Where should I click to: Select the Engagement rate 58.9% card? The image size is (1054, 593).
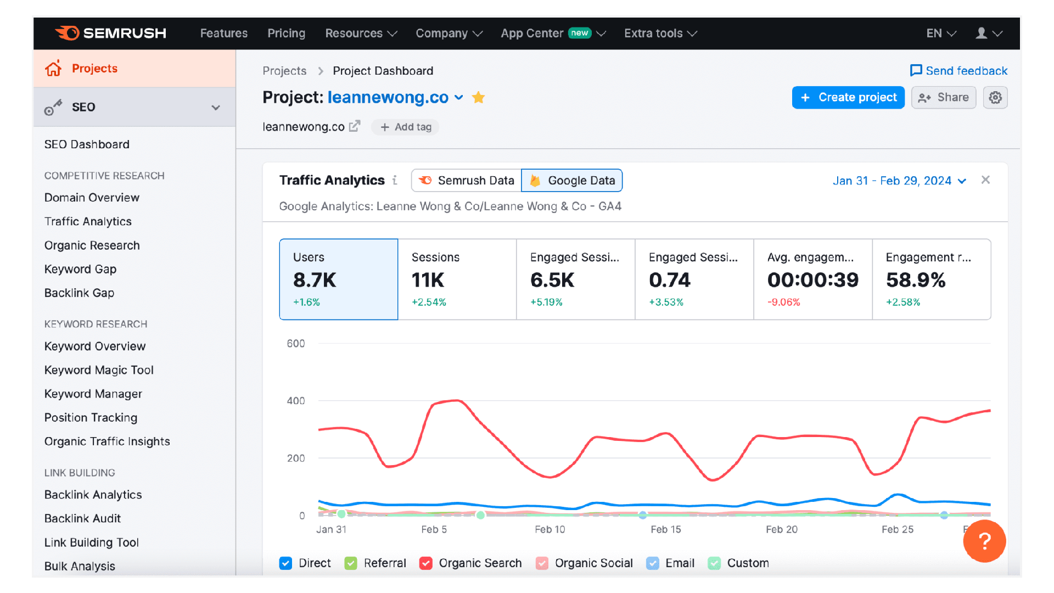(932, 279)
